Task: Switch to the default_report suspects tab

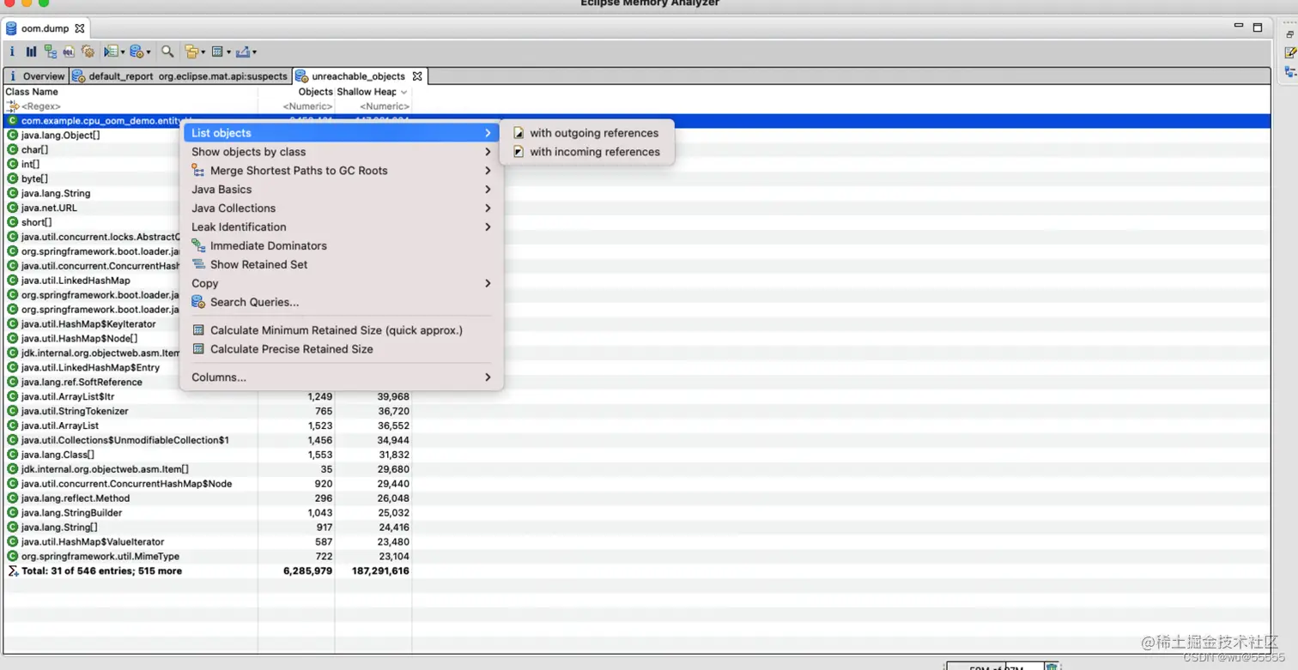Action: tap(180, 76)
